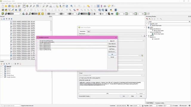The image size is (191, 107).
Task: Click the Map Tips speech bubble icon
Action: coord(109,6)
